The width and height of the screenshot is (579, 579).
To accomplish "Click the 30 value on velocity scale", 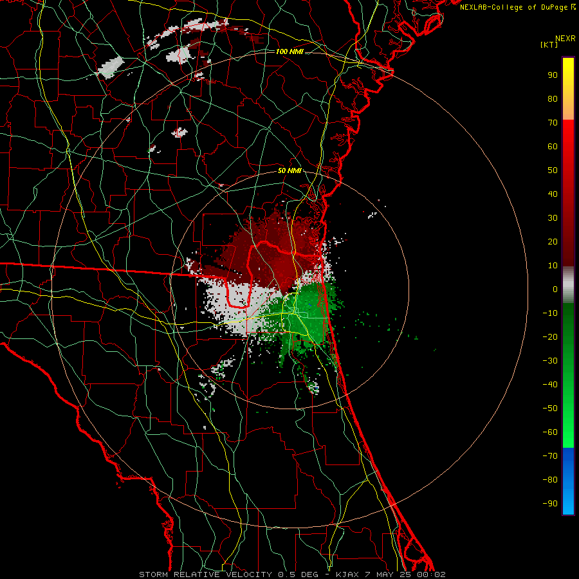I will (x=553, y=218).
